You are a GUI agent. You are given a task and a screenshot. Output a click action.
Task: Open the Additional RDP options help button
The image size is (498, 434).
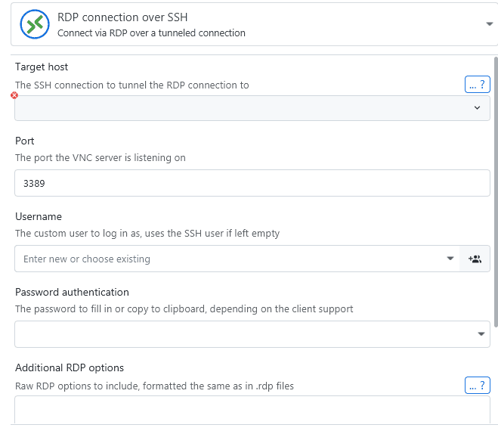pos(477,386)
